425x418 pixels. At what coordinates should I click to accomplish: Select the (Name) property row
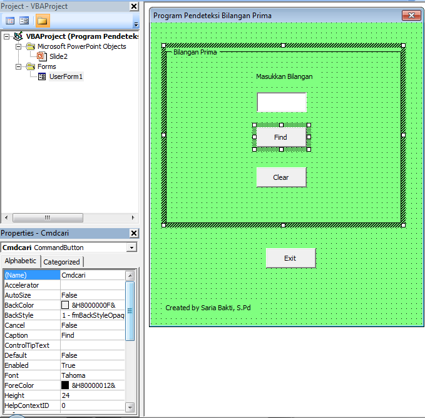pos(64,275)
